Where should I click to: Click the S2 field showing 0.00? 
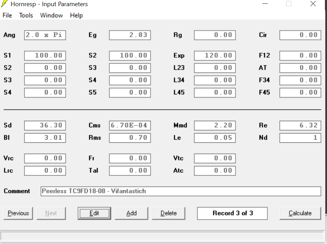click(x=45, y=68)
